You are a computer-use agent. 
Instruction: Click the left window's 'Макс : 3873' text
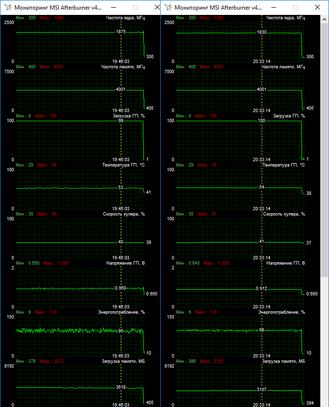coord(51,361)
